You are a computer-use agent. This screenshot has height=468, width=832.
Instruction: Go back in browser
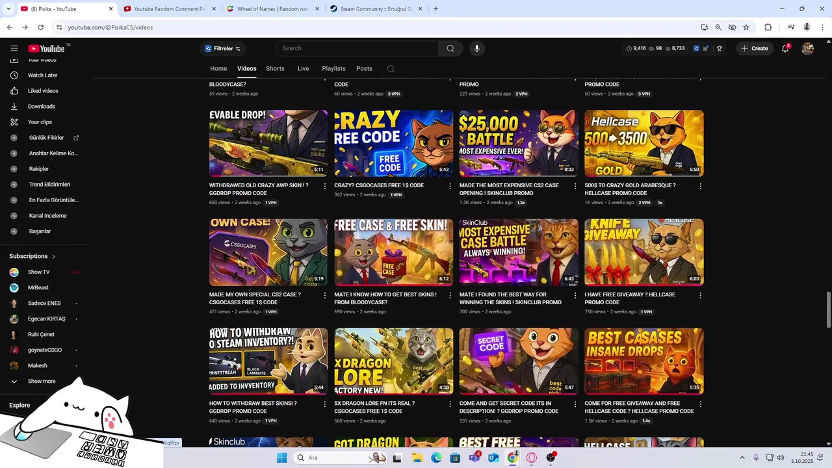tap(9, 27)
